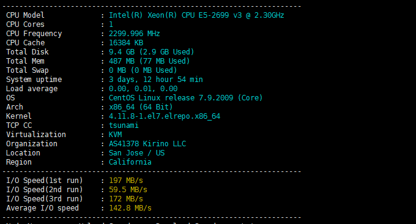The image size is (416, 224).
Task: Click the 'Virtualization' label
Action: coord(36,135)
